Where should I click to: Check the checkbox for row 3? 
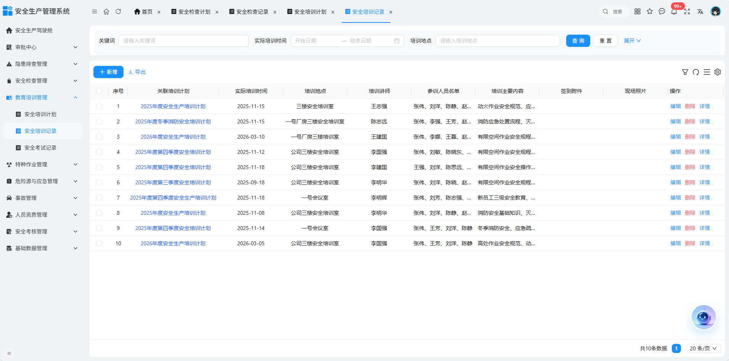click(99, 137)
